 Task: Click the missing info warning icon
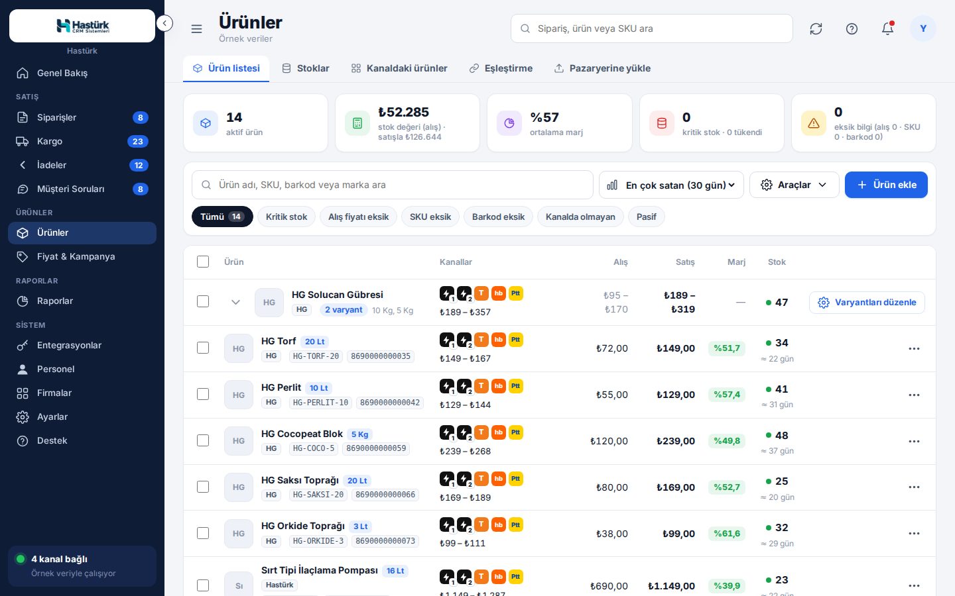click(814, 123)
